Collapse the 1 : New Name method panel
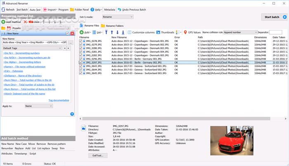 coord(2,33)
